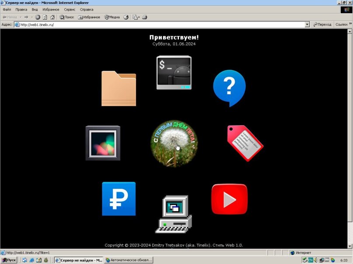Open the Пуск start button
This screenshot has height=264, width=353.
click(x=9, y=260)
